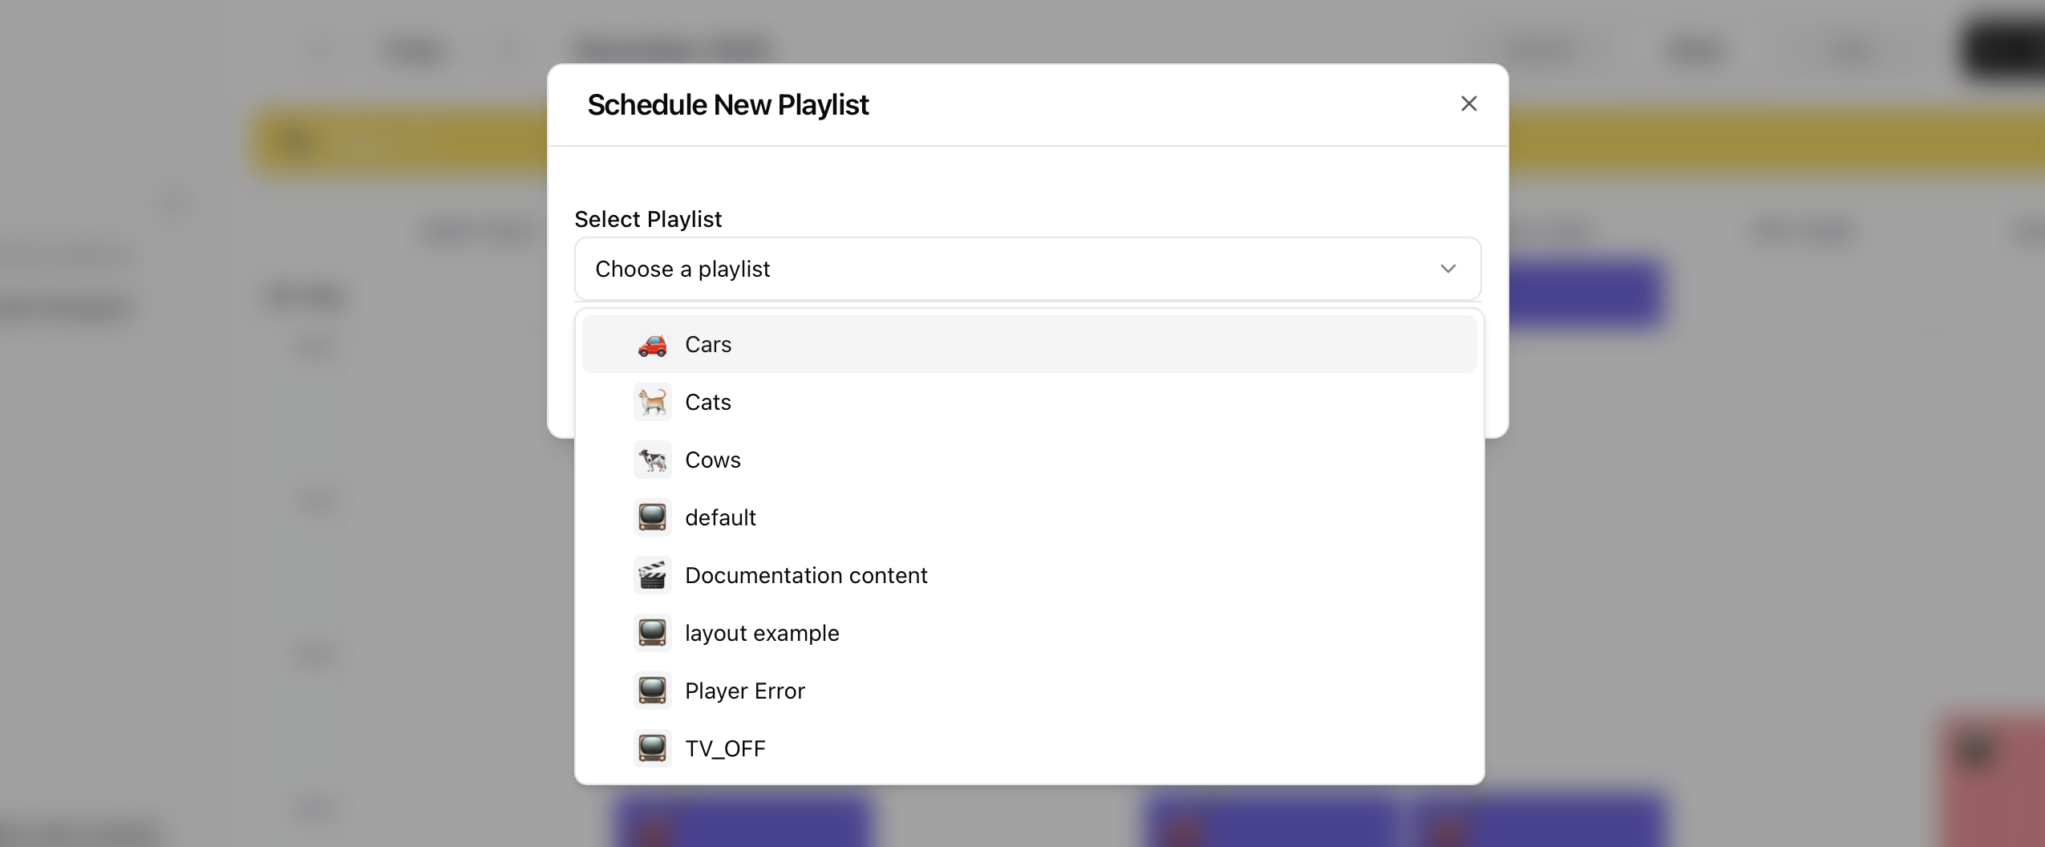Choose the Cats playlist

pyautogui.click(x=708, y=402)
